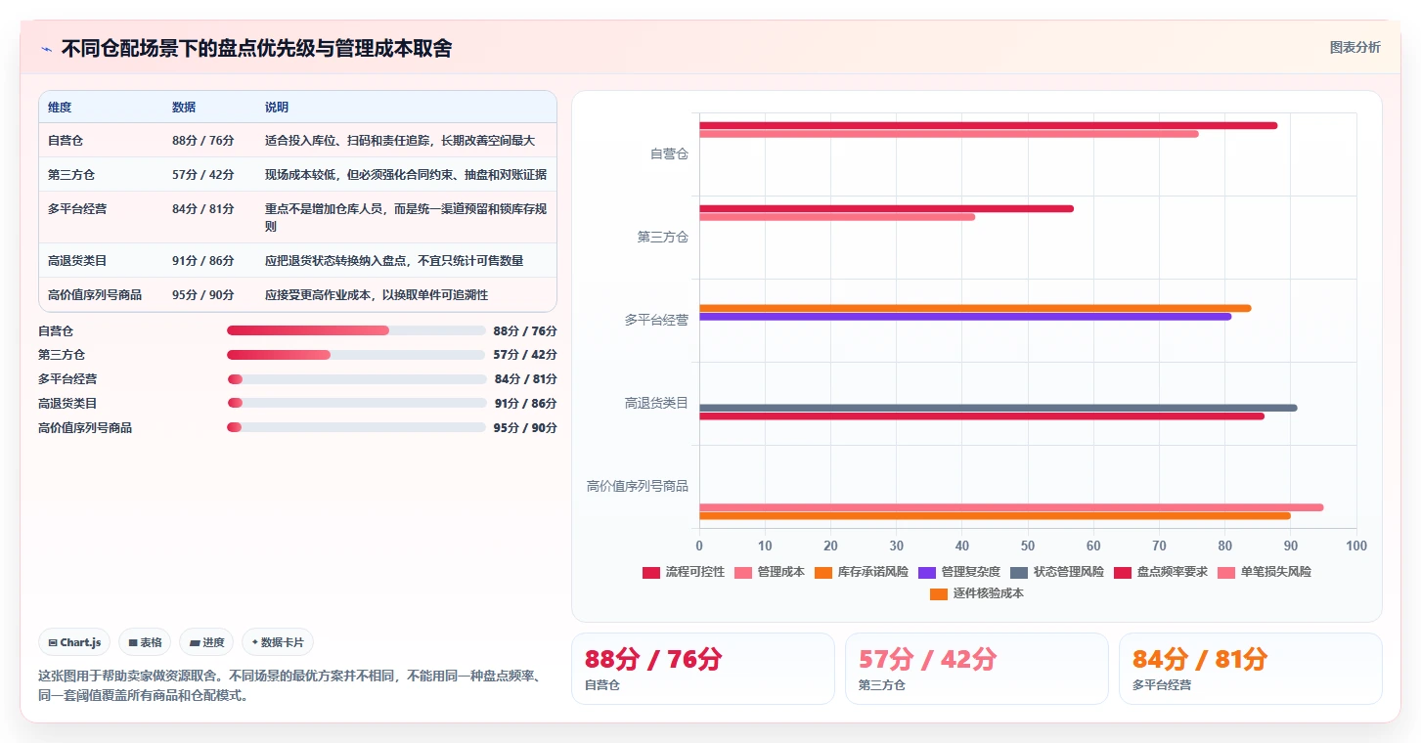Toggle the 状态管理风险 legend entry
The width and height of the screenshot is (1421, 743).
pyautogui.click(x=1057, y=572)
